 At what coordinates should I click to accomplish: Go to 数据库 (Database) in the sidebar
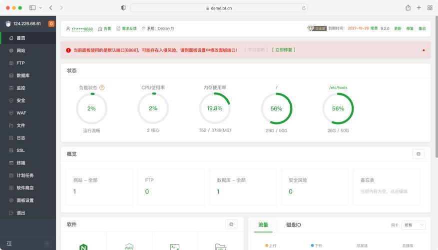click(x=22, y=75)
